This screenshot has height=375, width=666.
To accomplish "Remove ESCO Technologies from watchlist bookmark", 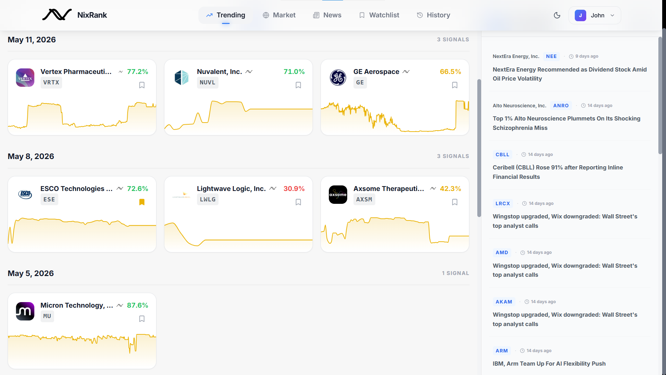I will [x=142, y=202].
